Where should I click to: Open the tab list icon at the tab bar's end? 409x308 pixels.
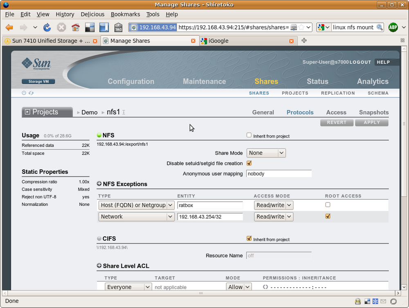(402, 40)
